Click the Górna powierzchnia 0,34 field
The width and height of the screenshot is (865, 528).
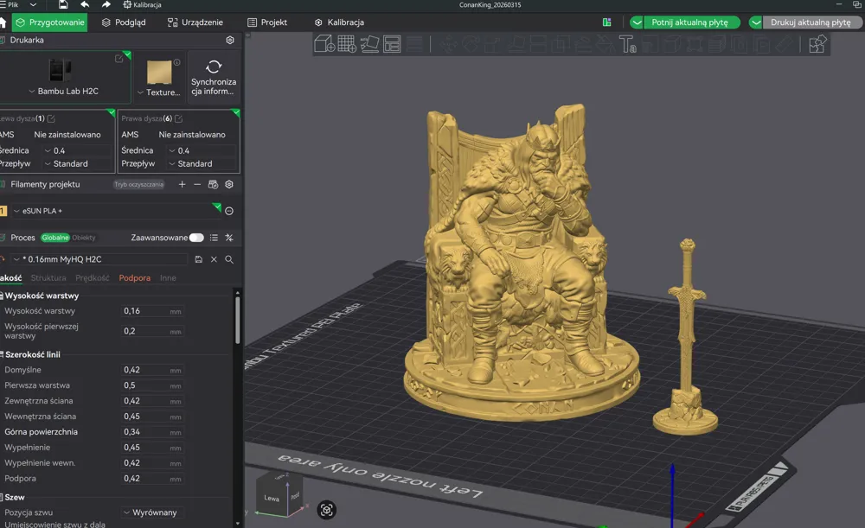click(x=151, y=432)
